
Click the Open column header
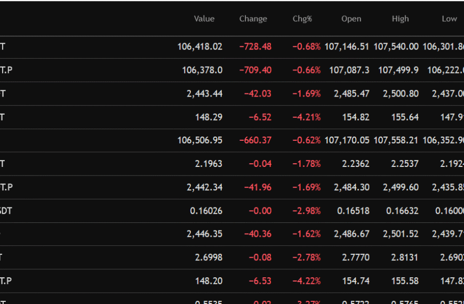pos(351,19)
